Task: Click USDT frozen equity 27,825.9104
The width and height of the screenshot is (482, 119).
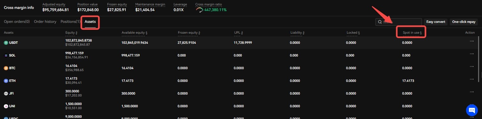Action: click(187, 43)
